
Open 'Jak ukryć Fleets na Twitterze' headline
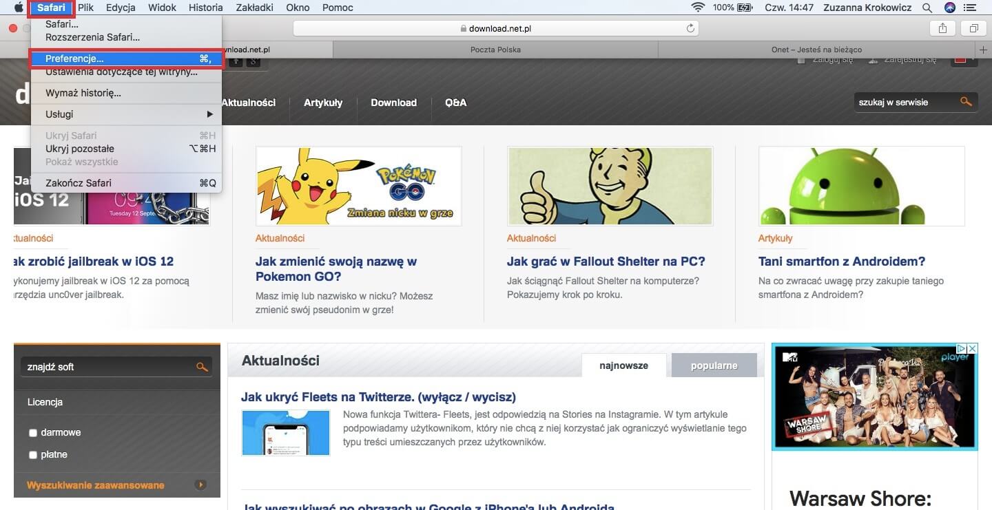click(x=378, y=397)
